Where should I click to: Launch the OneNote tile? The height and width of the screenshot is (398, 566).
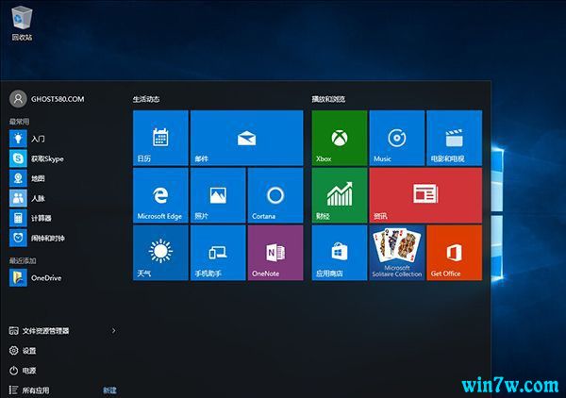[x=275, y=253]
